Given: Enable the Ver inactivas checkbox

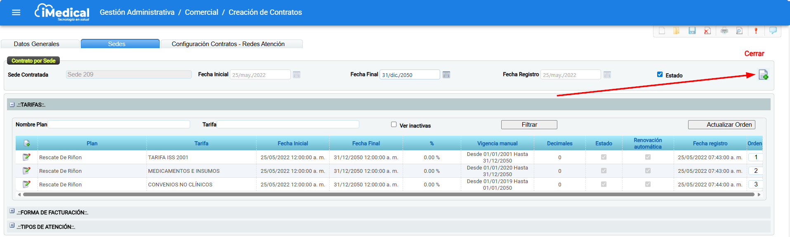Looking at the screenshot, I should [x=394, y=124].
